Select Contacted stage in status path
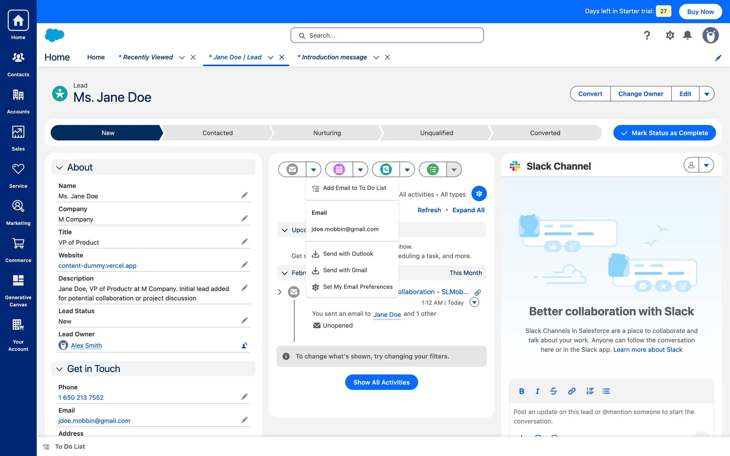730x456 pixels. tap(217, 133)
